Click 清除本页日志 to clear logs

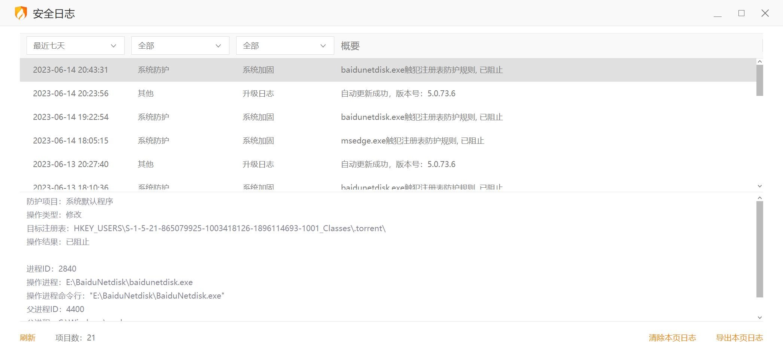pos(672,338)
